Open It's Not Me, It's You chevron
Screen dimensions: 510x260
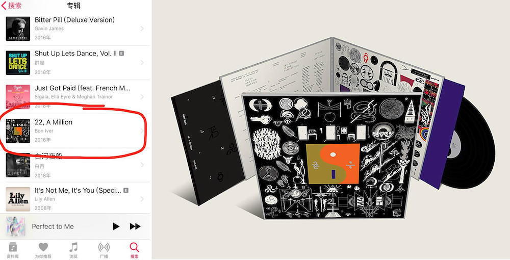[x=142, y=199]
